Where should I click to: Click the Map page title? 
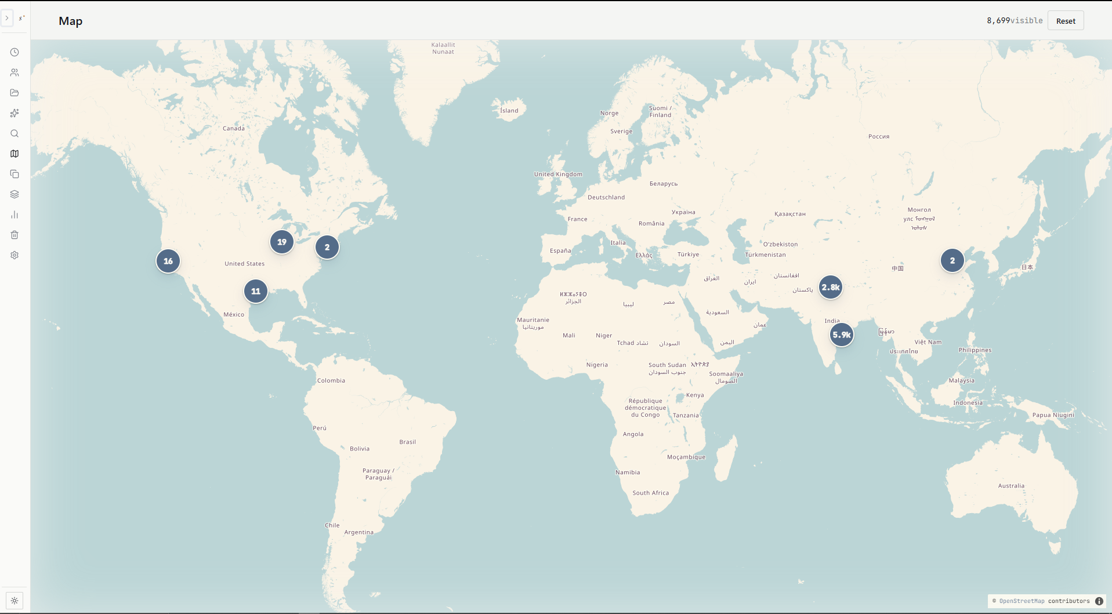pos(71,21)
